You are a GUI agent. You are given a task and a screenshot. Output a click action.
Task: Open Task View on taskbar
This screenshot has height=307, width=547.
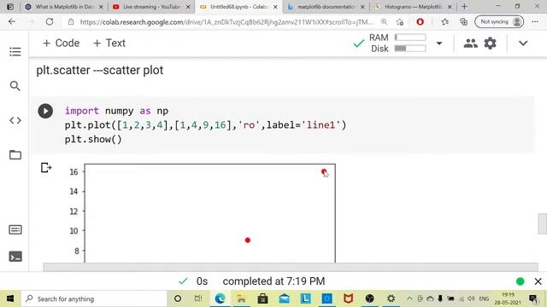click(x=198, y=298)
